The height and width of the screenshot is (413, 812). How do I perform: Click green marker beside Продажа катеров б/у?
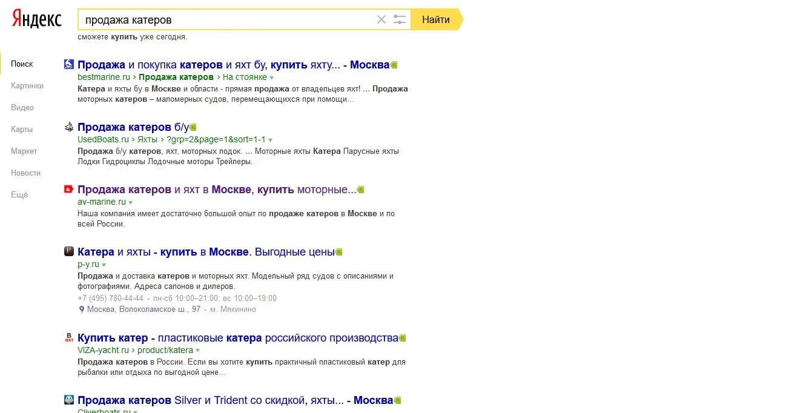pyautogui.click(x=193, y=127)
